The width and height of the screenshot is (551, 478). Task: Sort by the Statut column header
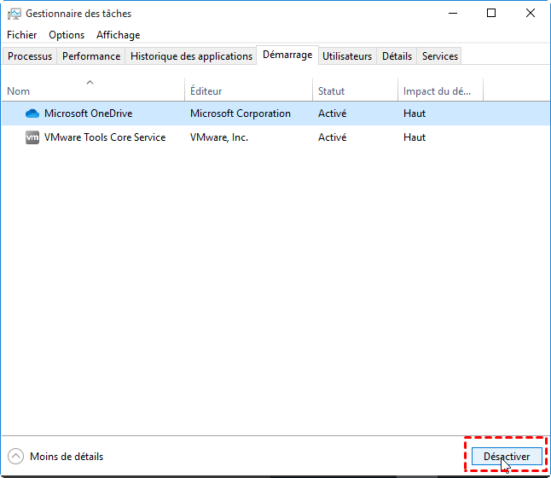coord(355,91)
